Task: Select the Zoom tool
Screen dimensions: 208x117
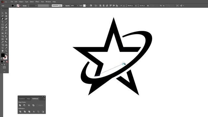Action: click(6, 51)
